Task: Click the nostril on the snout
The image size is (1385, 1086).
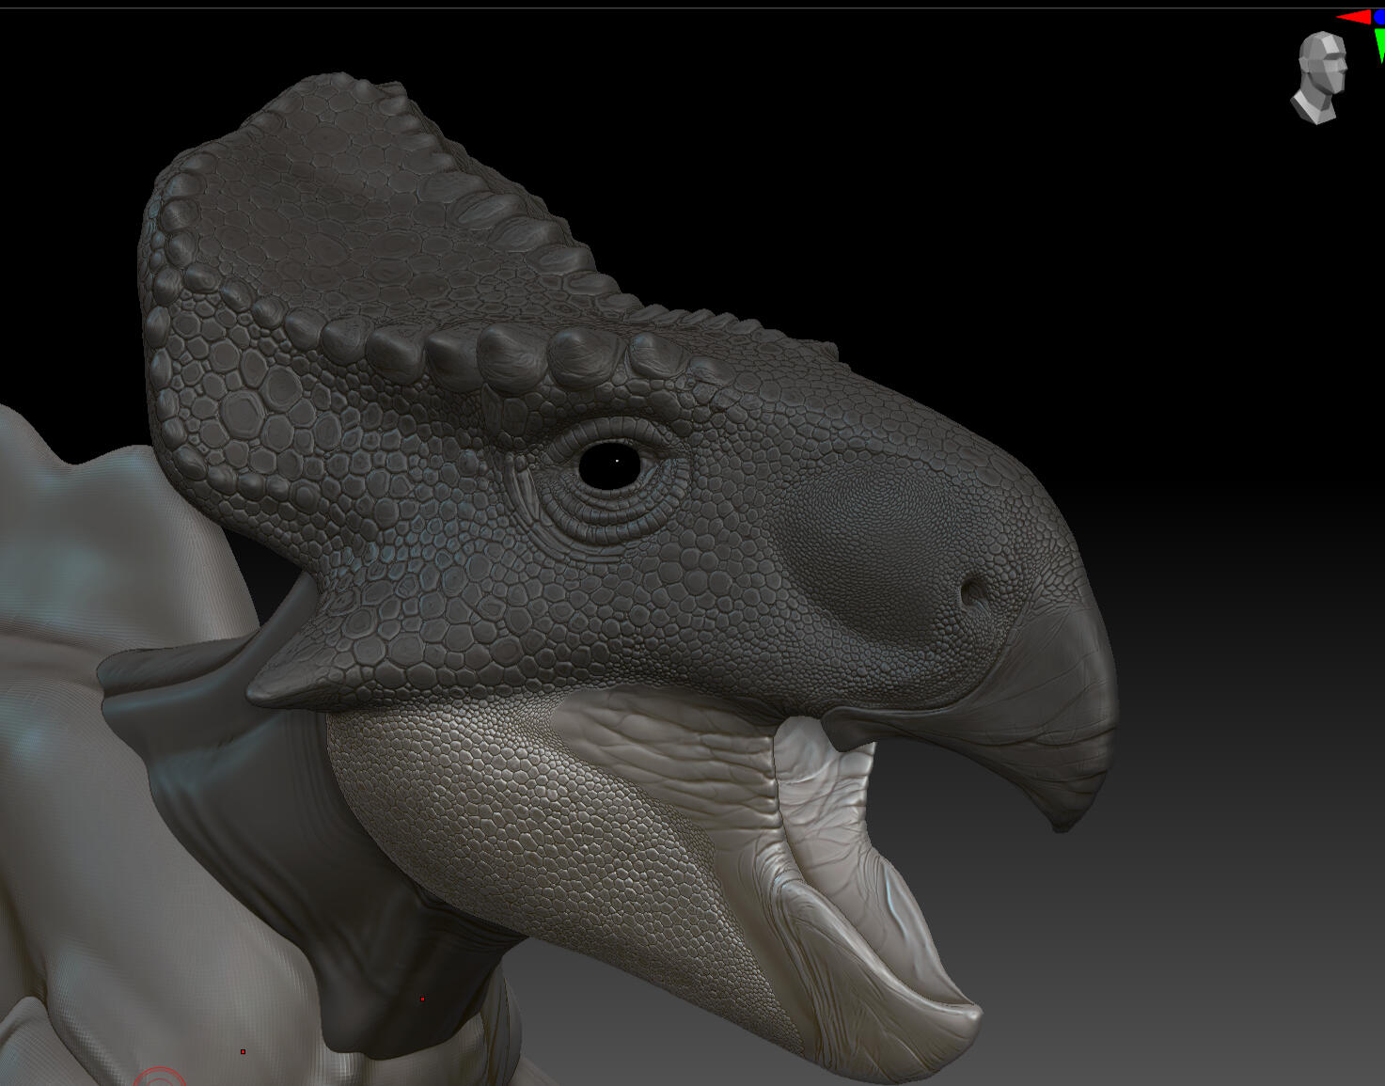Action: click(x=972, y=592)
